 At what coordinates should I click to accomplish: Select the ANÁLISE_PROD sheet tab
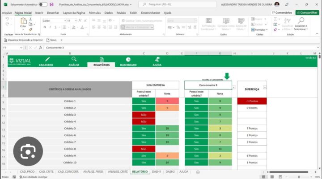click(93, 171)
